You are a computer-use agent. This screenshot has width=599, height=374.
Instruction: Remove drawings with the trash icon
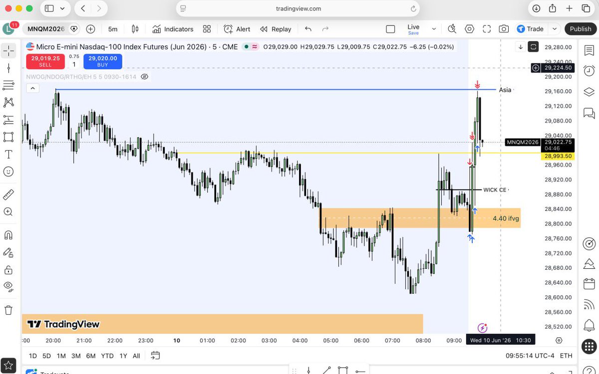tap(8, 310)
